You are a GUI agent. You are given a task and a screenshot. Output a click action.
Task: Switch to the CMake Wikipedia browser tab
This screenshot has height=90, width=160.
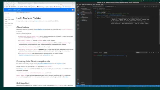tap(39, 3)
